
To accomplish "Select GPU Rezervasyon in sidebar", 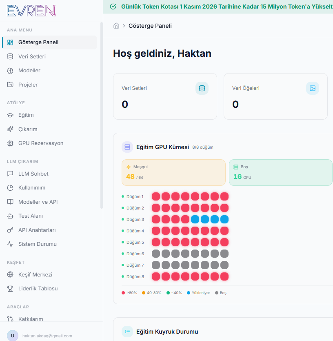I will point(50,143).
